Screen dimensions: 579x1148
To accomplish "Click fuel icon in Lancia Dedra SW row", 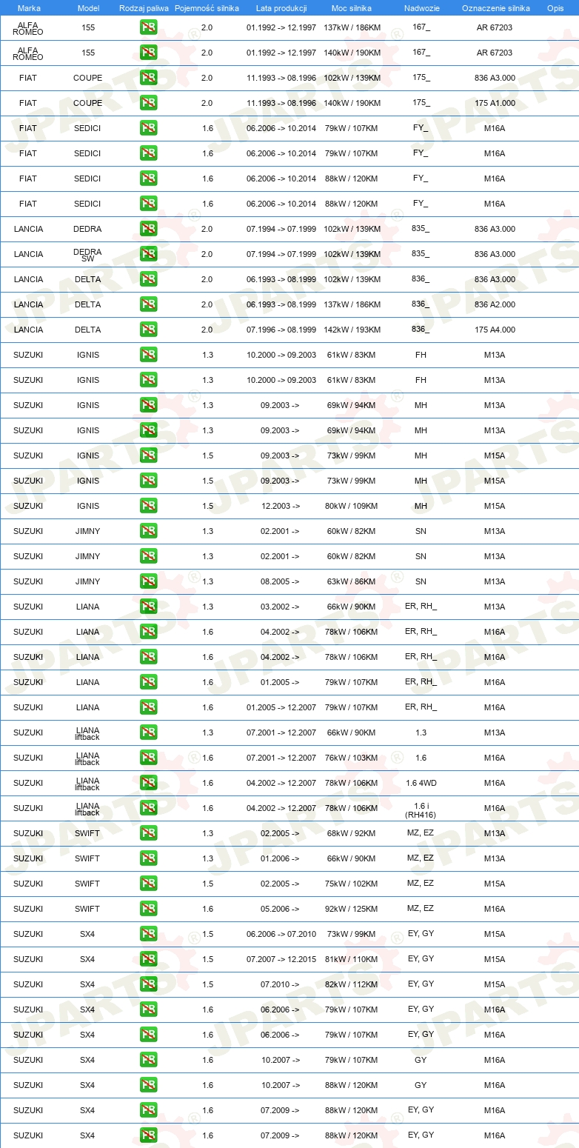I will click(x=148, y=254).
